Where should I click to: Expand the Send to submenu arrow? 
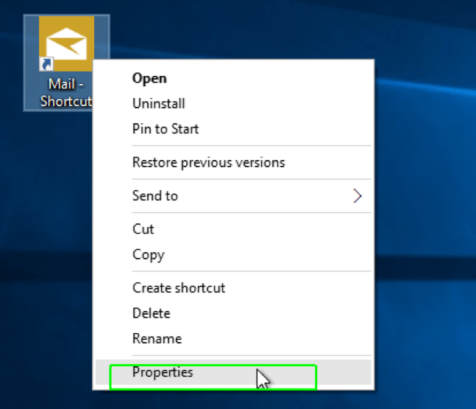point(358,196)
